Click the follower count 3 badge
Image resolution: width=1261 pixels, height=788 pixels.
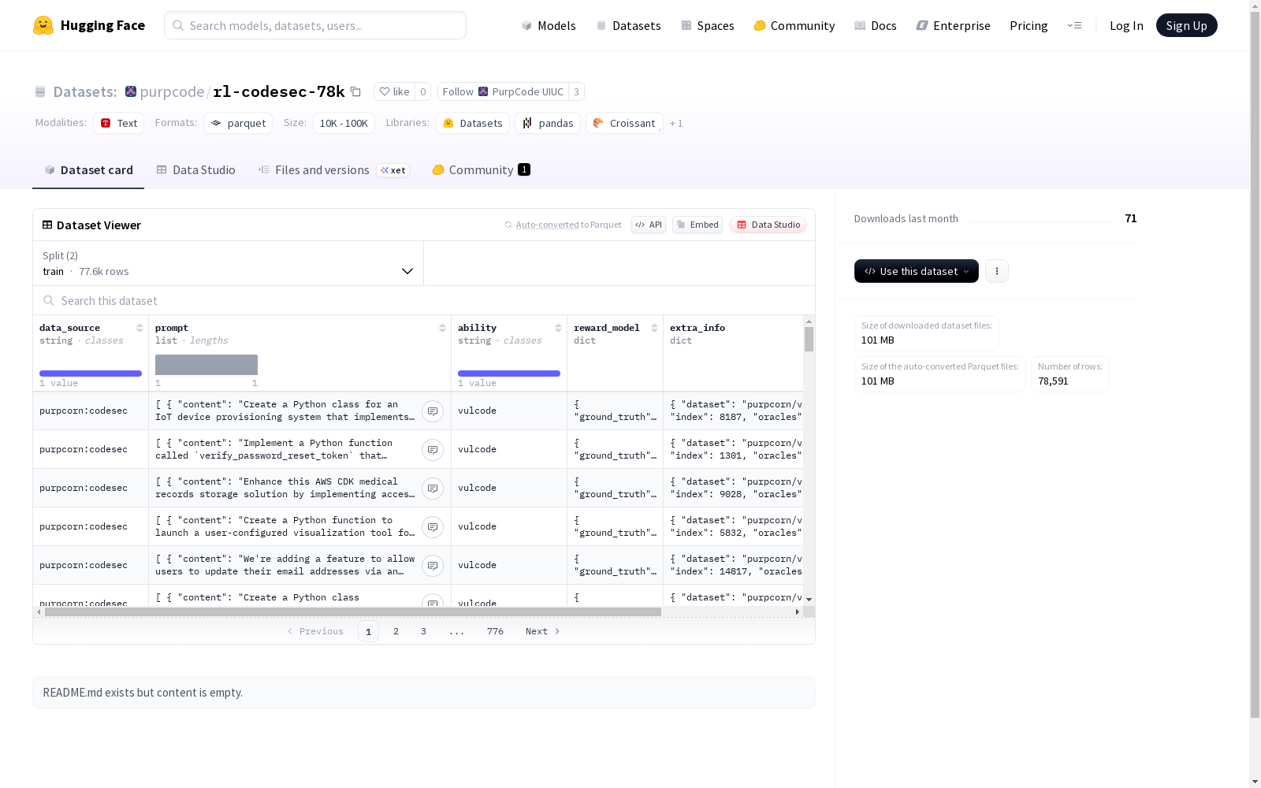point(577,91)
